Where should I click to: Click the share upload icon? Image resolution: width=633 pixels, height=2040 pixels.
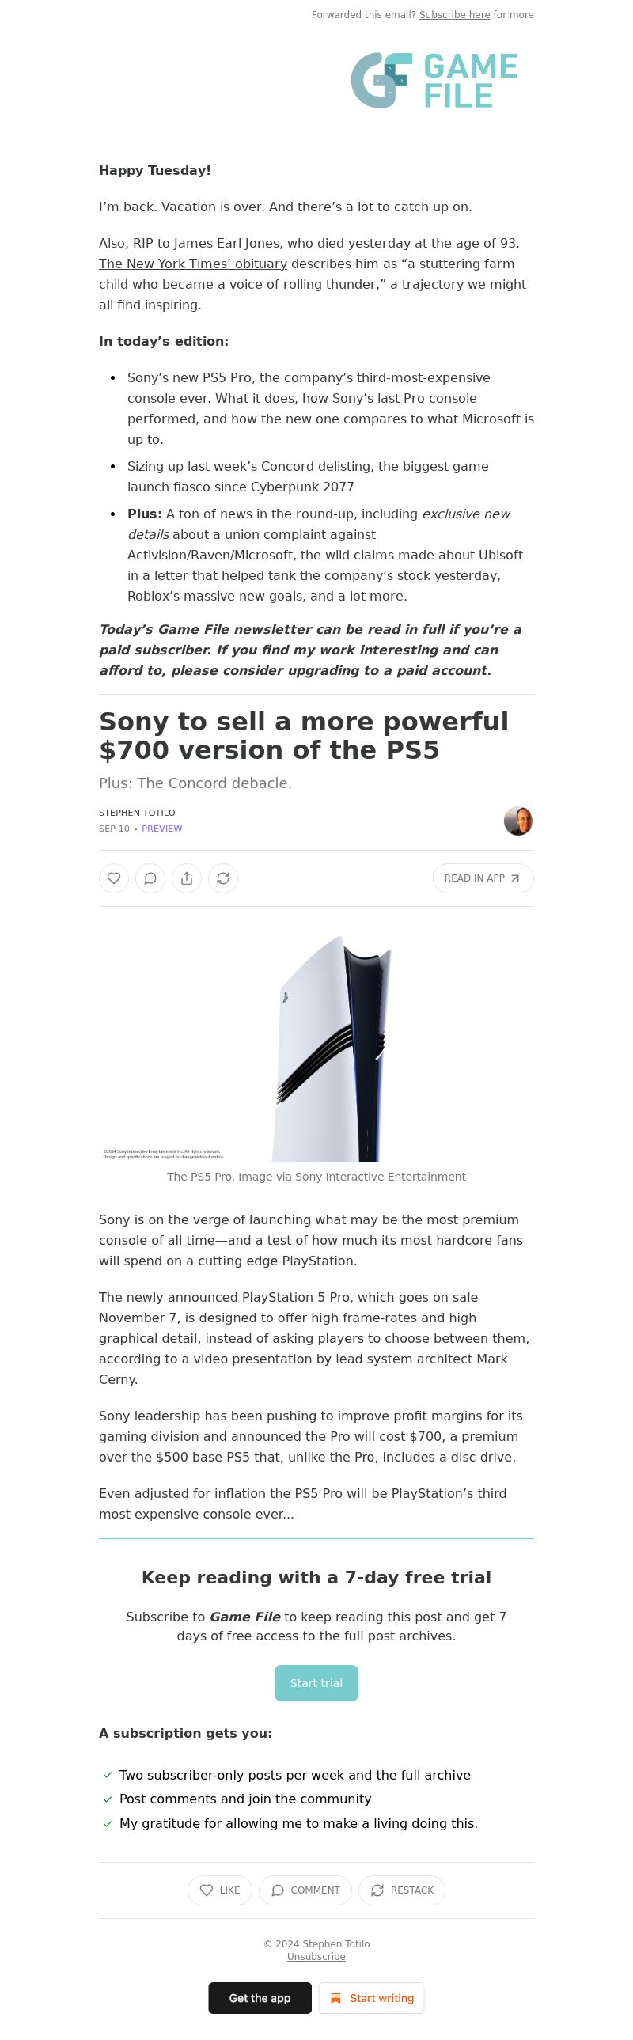(187, 878)
